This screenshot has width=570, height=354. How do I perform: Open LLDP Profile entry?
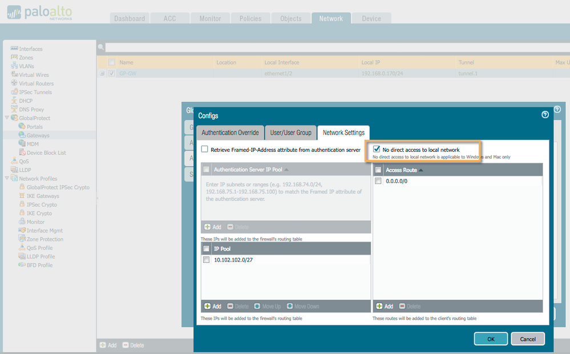point(41,257)
